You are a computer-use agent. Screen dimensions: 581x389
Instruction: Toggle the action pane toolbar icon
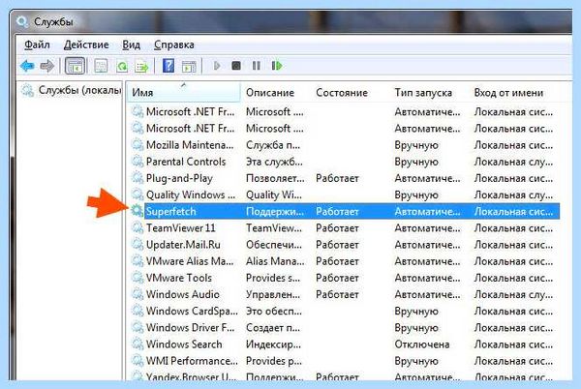click(x=189, y=66)
